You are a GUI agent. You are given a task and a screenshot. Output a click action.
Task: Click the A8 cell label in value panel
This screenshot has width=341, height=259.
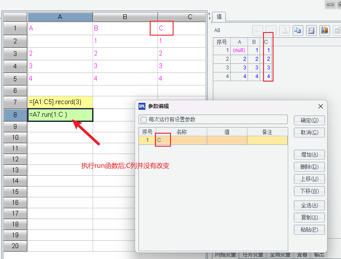(217, 30)
